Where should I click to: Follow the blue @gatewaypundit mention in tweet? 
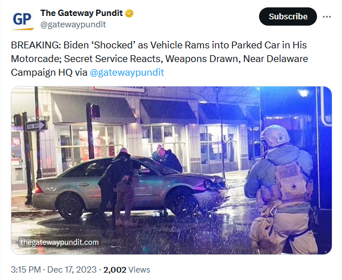tap(127, 72)
